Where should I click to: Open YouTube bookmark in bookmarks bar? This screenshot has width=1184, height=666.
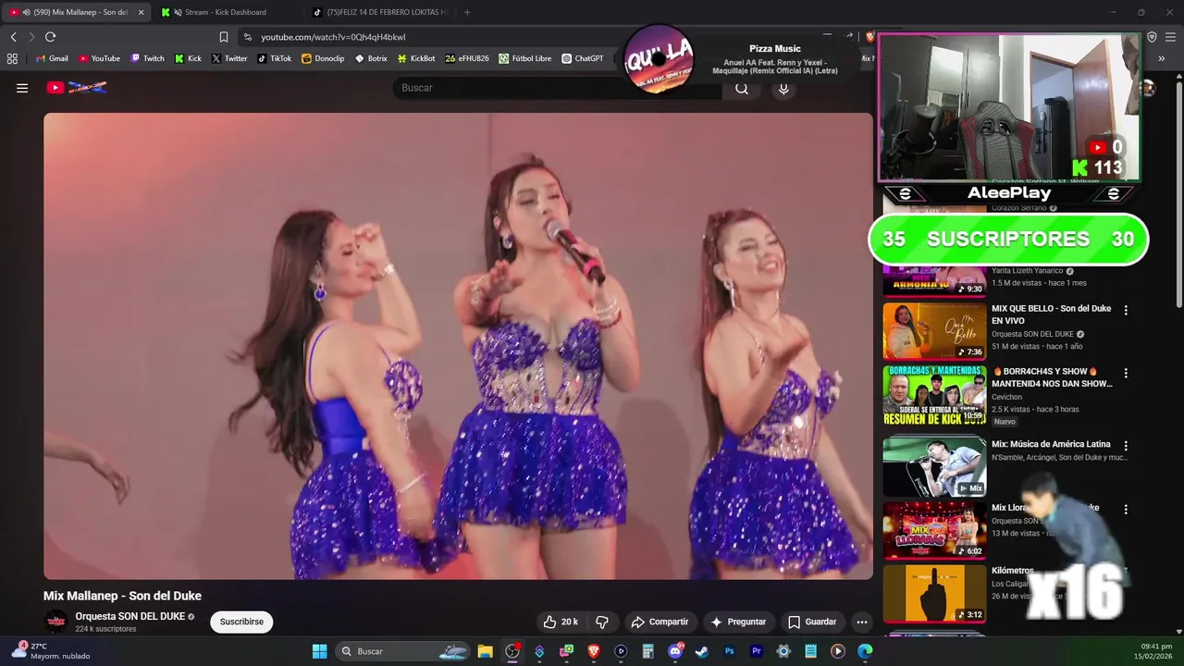(x=99, y=58)
